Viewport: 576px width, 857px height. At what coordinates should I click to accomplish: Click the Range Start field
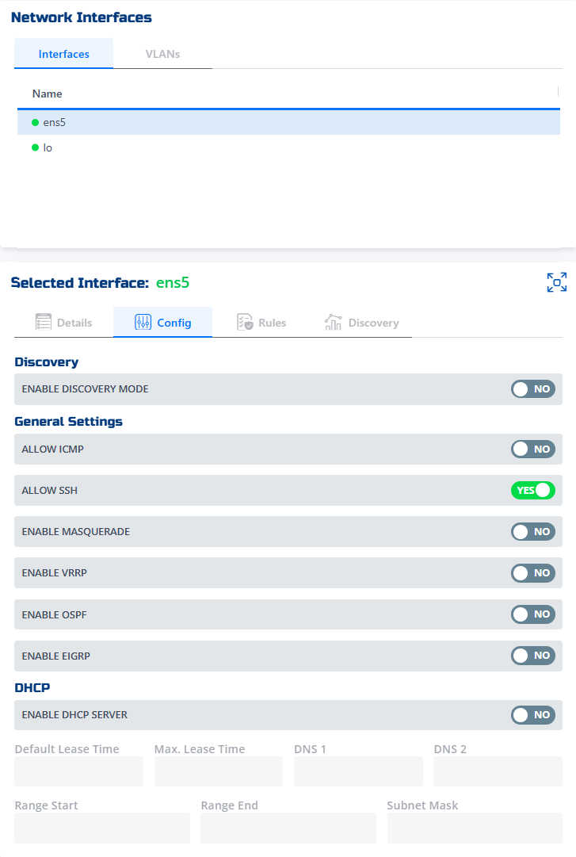(101, 827)
